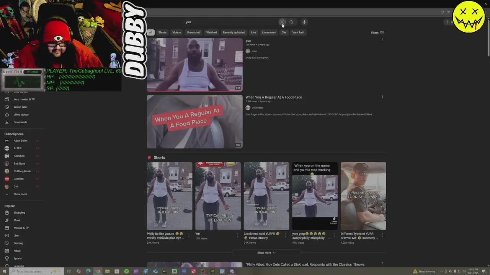Image resolution: width=490 pixels, height=275 pixels.
Task: Open Sports trophy icon in Explore
Action: [7, 259]
